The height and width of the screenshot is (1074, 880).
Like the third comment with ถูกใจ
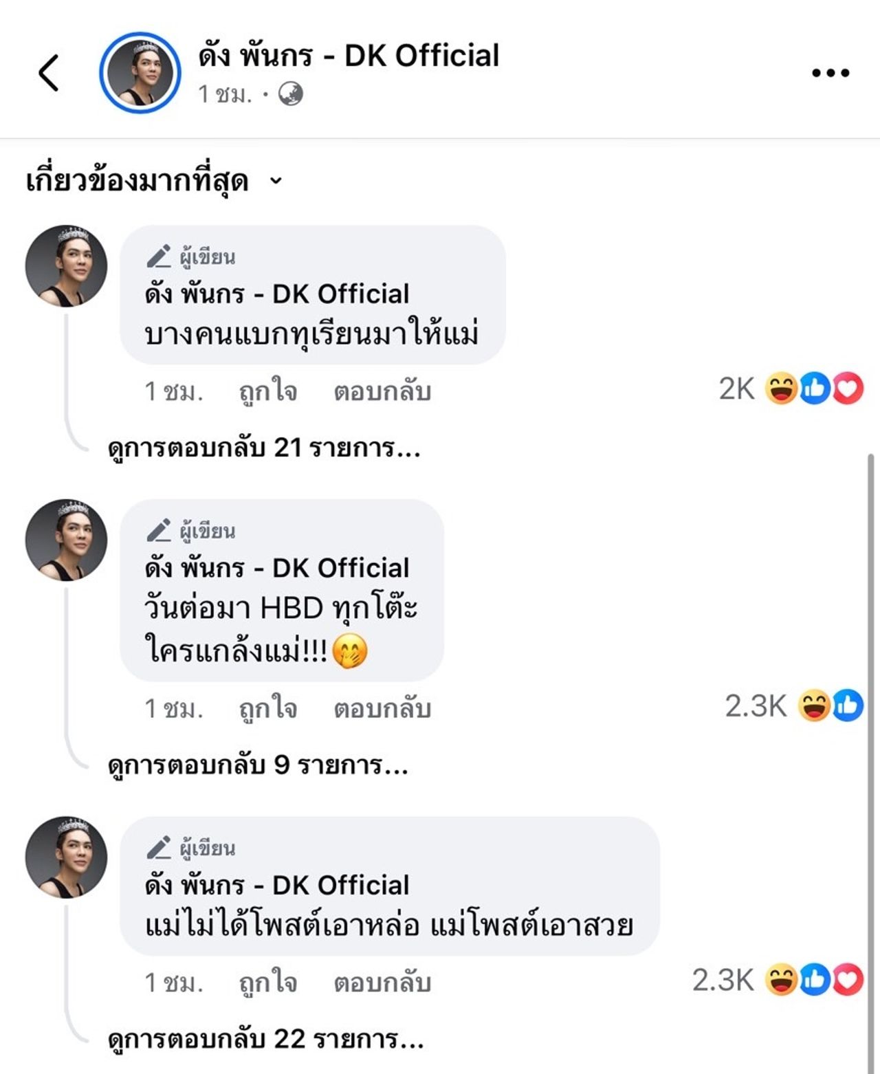[x=268, y=983]
